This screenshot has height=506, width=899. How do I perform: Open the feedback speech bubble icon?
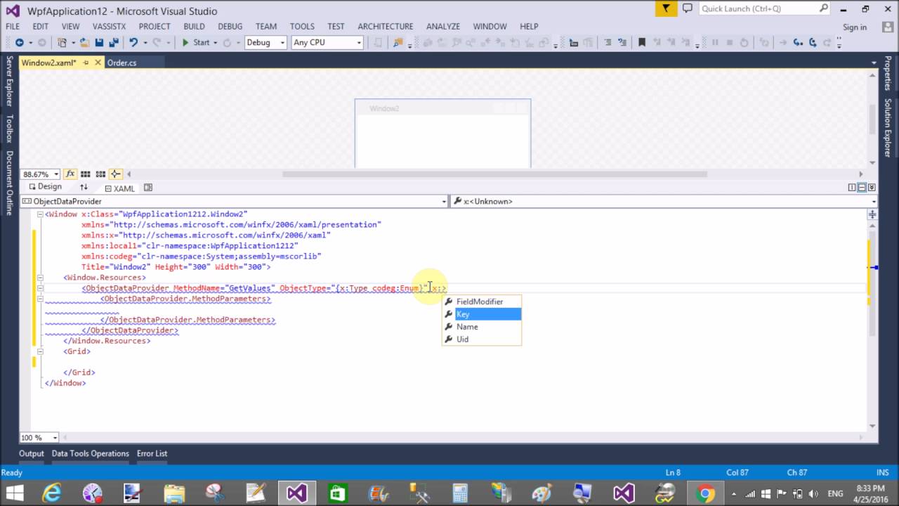click(688, 8)
